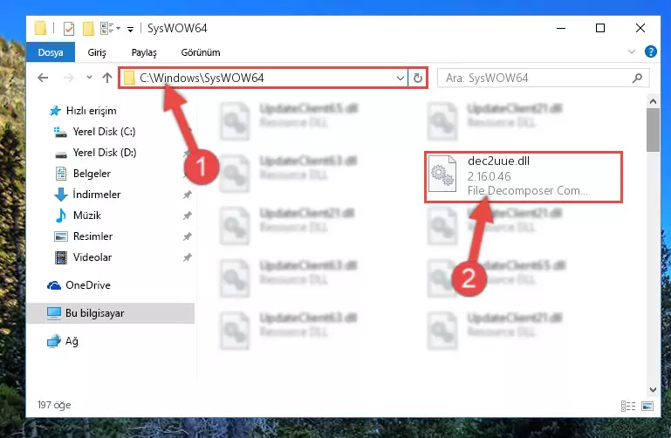The width and height of the screenshot is (671, 438).
Task: Select Ağ in navigation pane
Action: (x=72, y=341)
